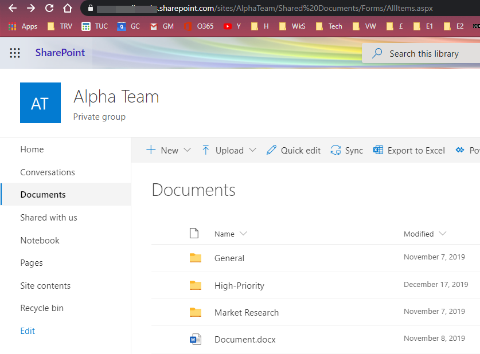Click the Market Research folder icon
The image size is (480, 354).
tap(196, 312)
